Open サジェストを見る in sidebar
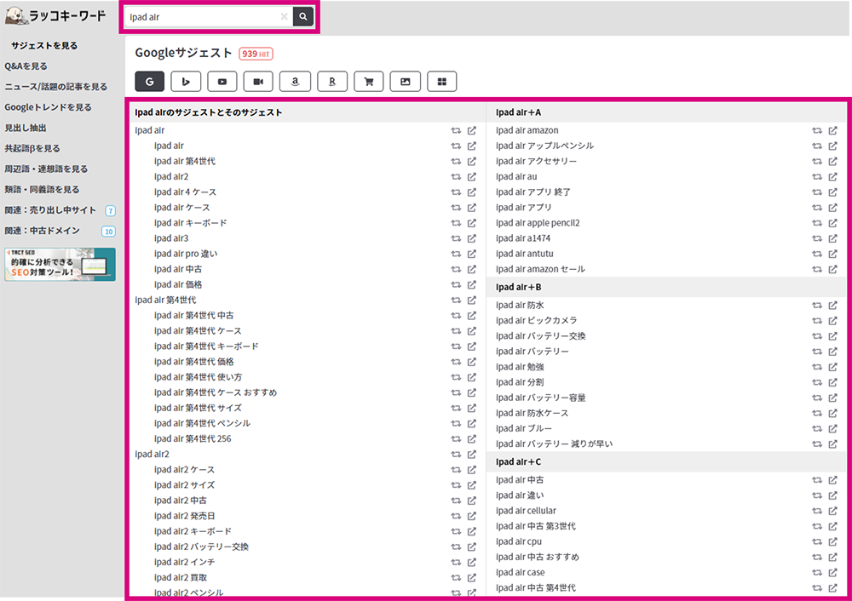 pos(44,46)
